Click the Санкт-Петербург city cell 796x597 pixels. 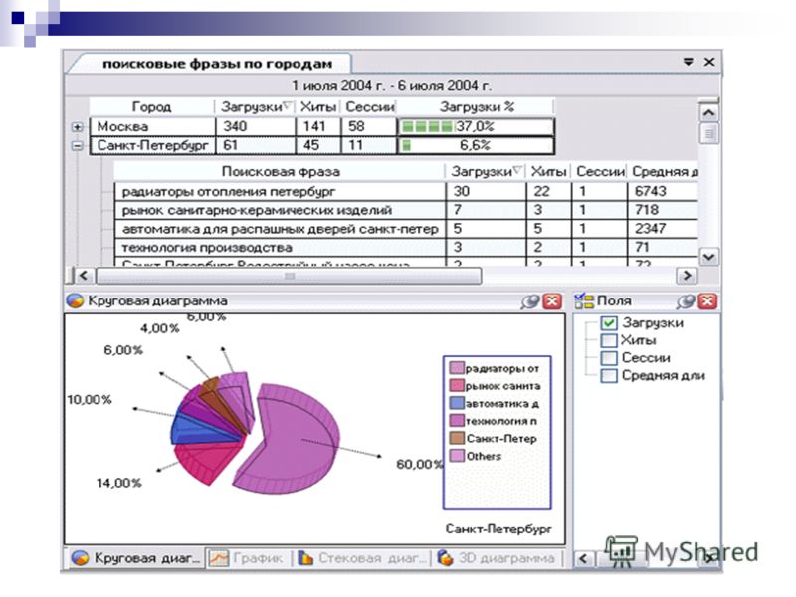pyautogui.click(x=152, y=145)
